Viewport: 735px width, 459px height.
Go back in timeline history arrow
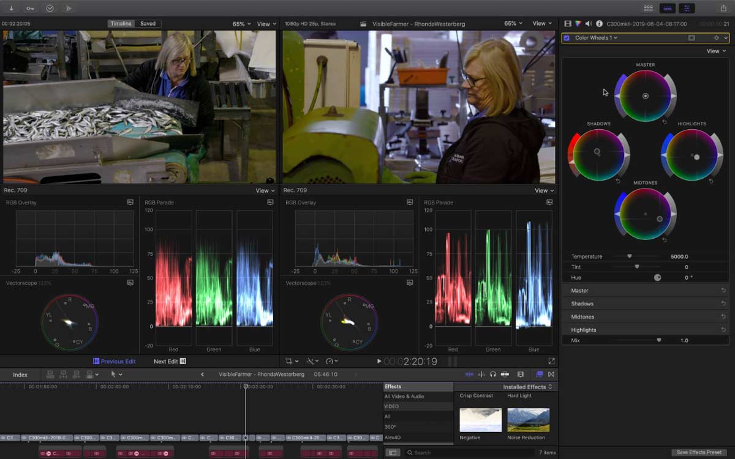coord(202,375)
